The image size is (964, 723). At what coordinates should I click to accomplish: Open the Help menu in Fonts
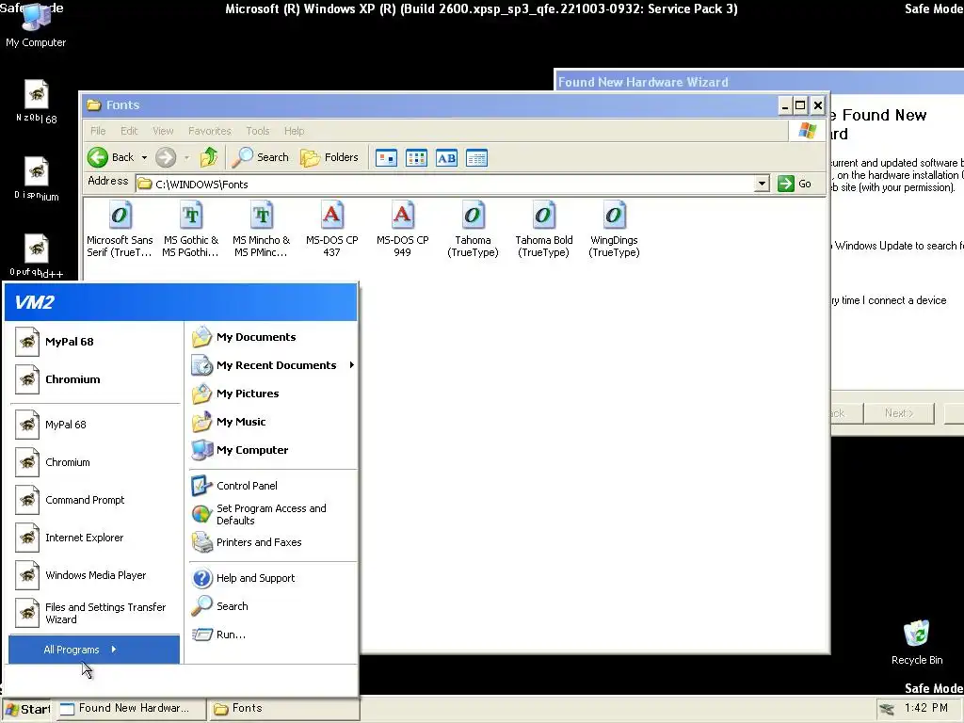tap(294, 131)
